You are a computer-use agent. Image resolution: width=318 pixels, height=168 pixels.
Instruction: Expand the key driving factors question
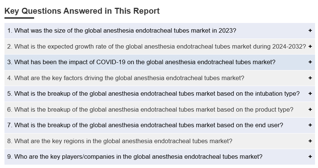coord(126,78)
